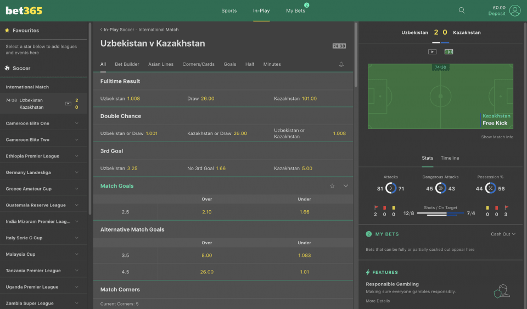Expand Greece Amateur Cup

point(44,189)
